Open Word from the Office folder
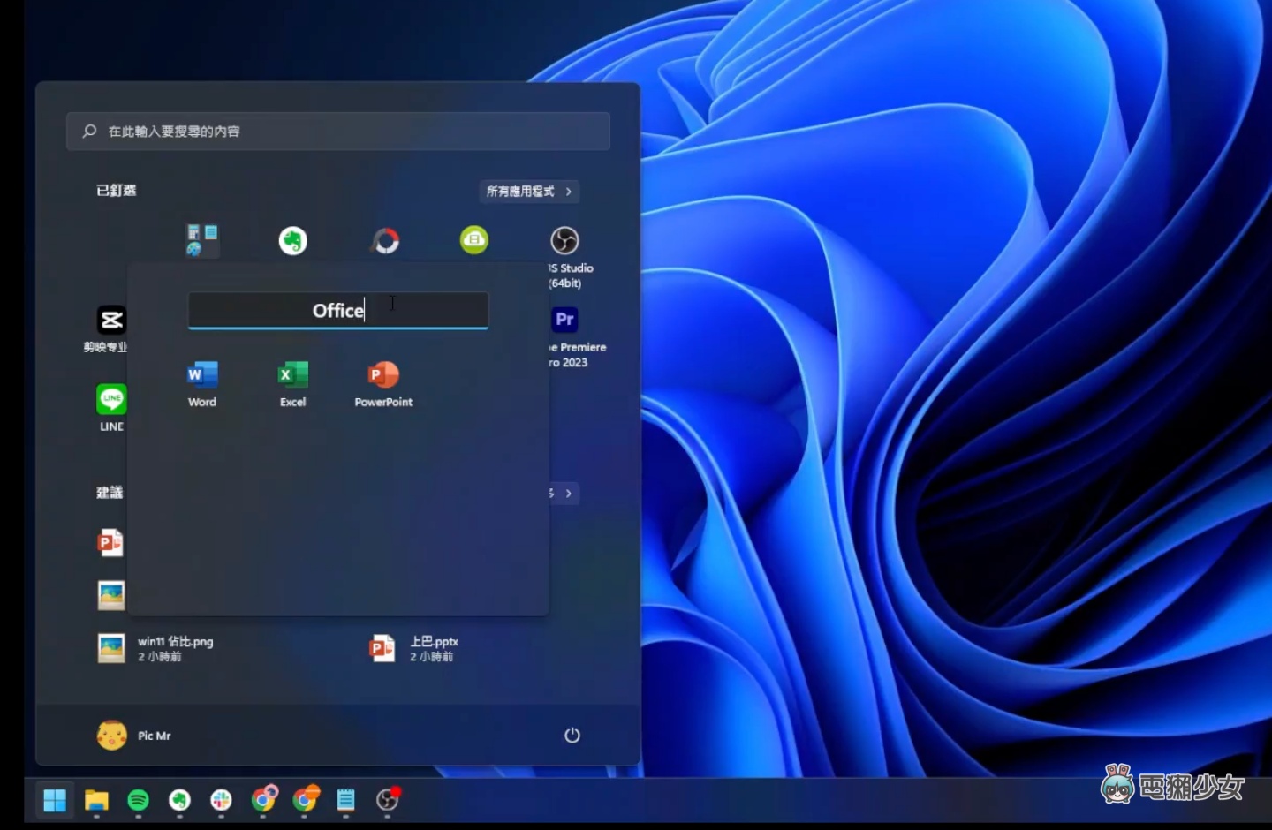Image resolution: width=1272 pixels, height=830 pixels. 202,384
